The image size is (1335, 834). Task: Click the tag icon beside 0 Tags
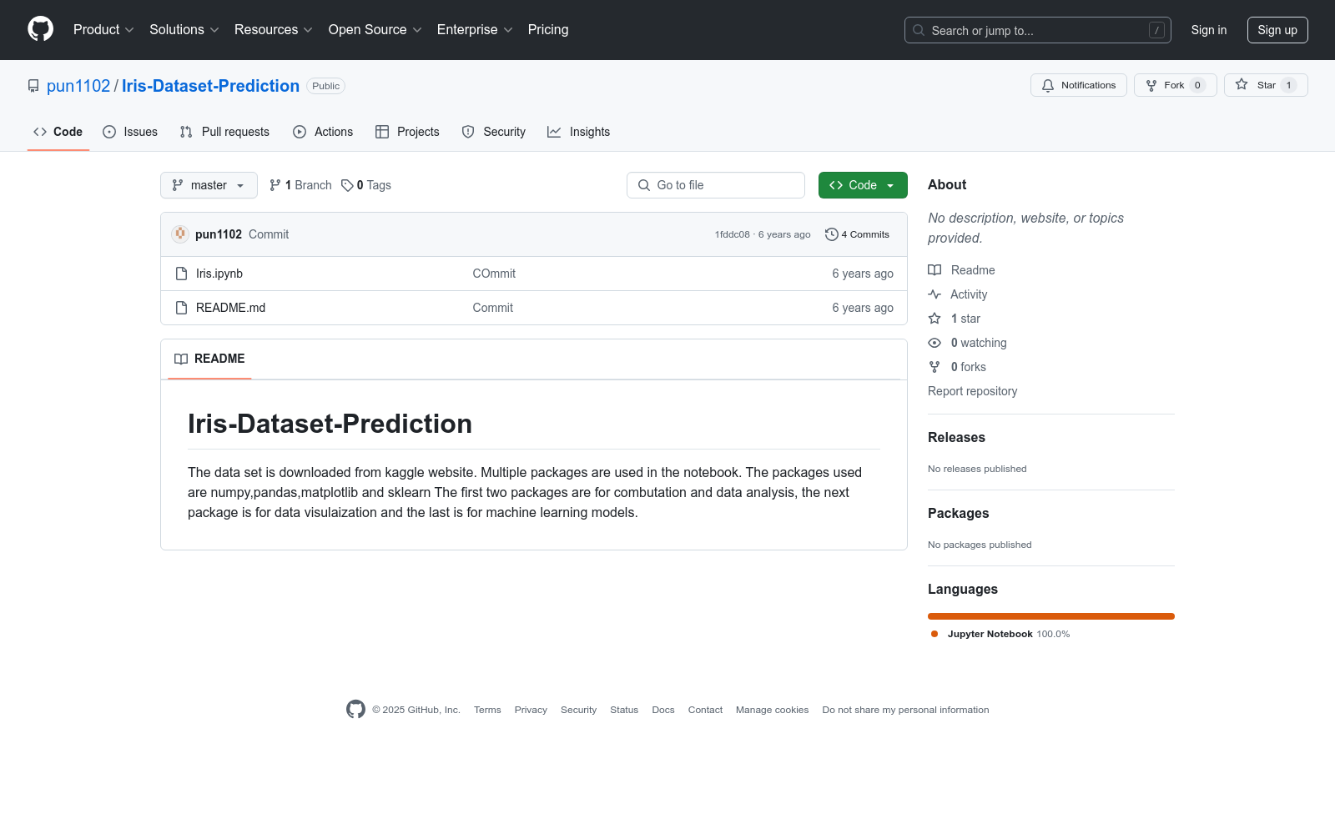click(x=347, y=185)
